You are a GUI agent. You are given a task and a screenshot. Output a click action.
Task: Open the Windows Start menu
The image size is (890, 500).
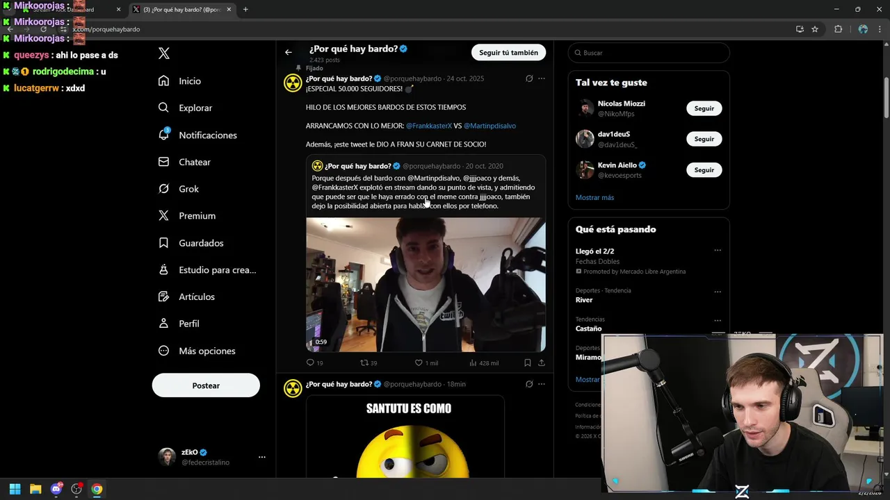tap(15, 489)
